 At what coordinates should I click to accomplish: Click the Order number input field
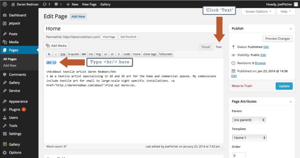point(238,155)
